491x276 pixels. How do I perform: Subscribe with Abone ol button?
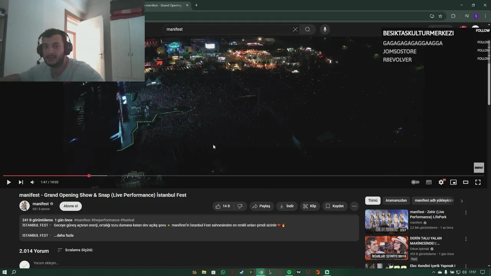pyautogui.click(x=71, y=206)
